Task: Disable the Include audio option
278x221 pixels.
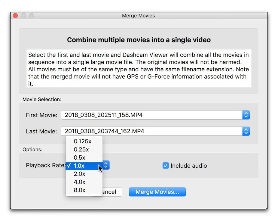Action: pos(165,165)
